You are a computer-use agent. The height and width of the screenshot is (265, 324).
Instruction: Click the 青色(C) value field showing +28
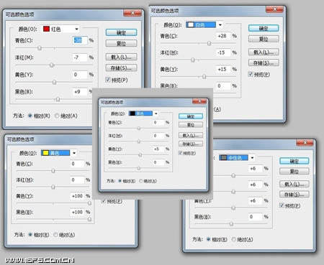[x=222, y=36]
